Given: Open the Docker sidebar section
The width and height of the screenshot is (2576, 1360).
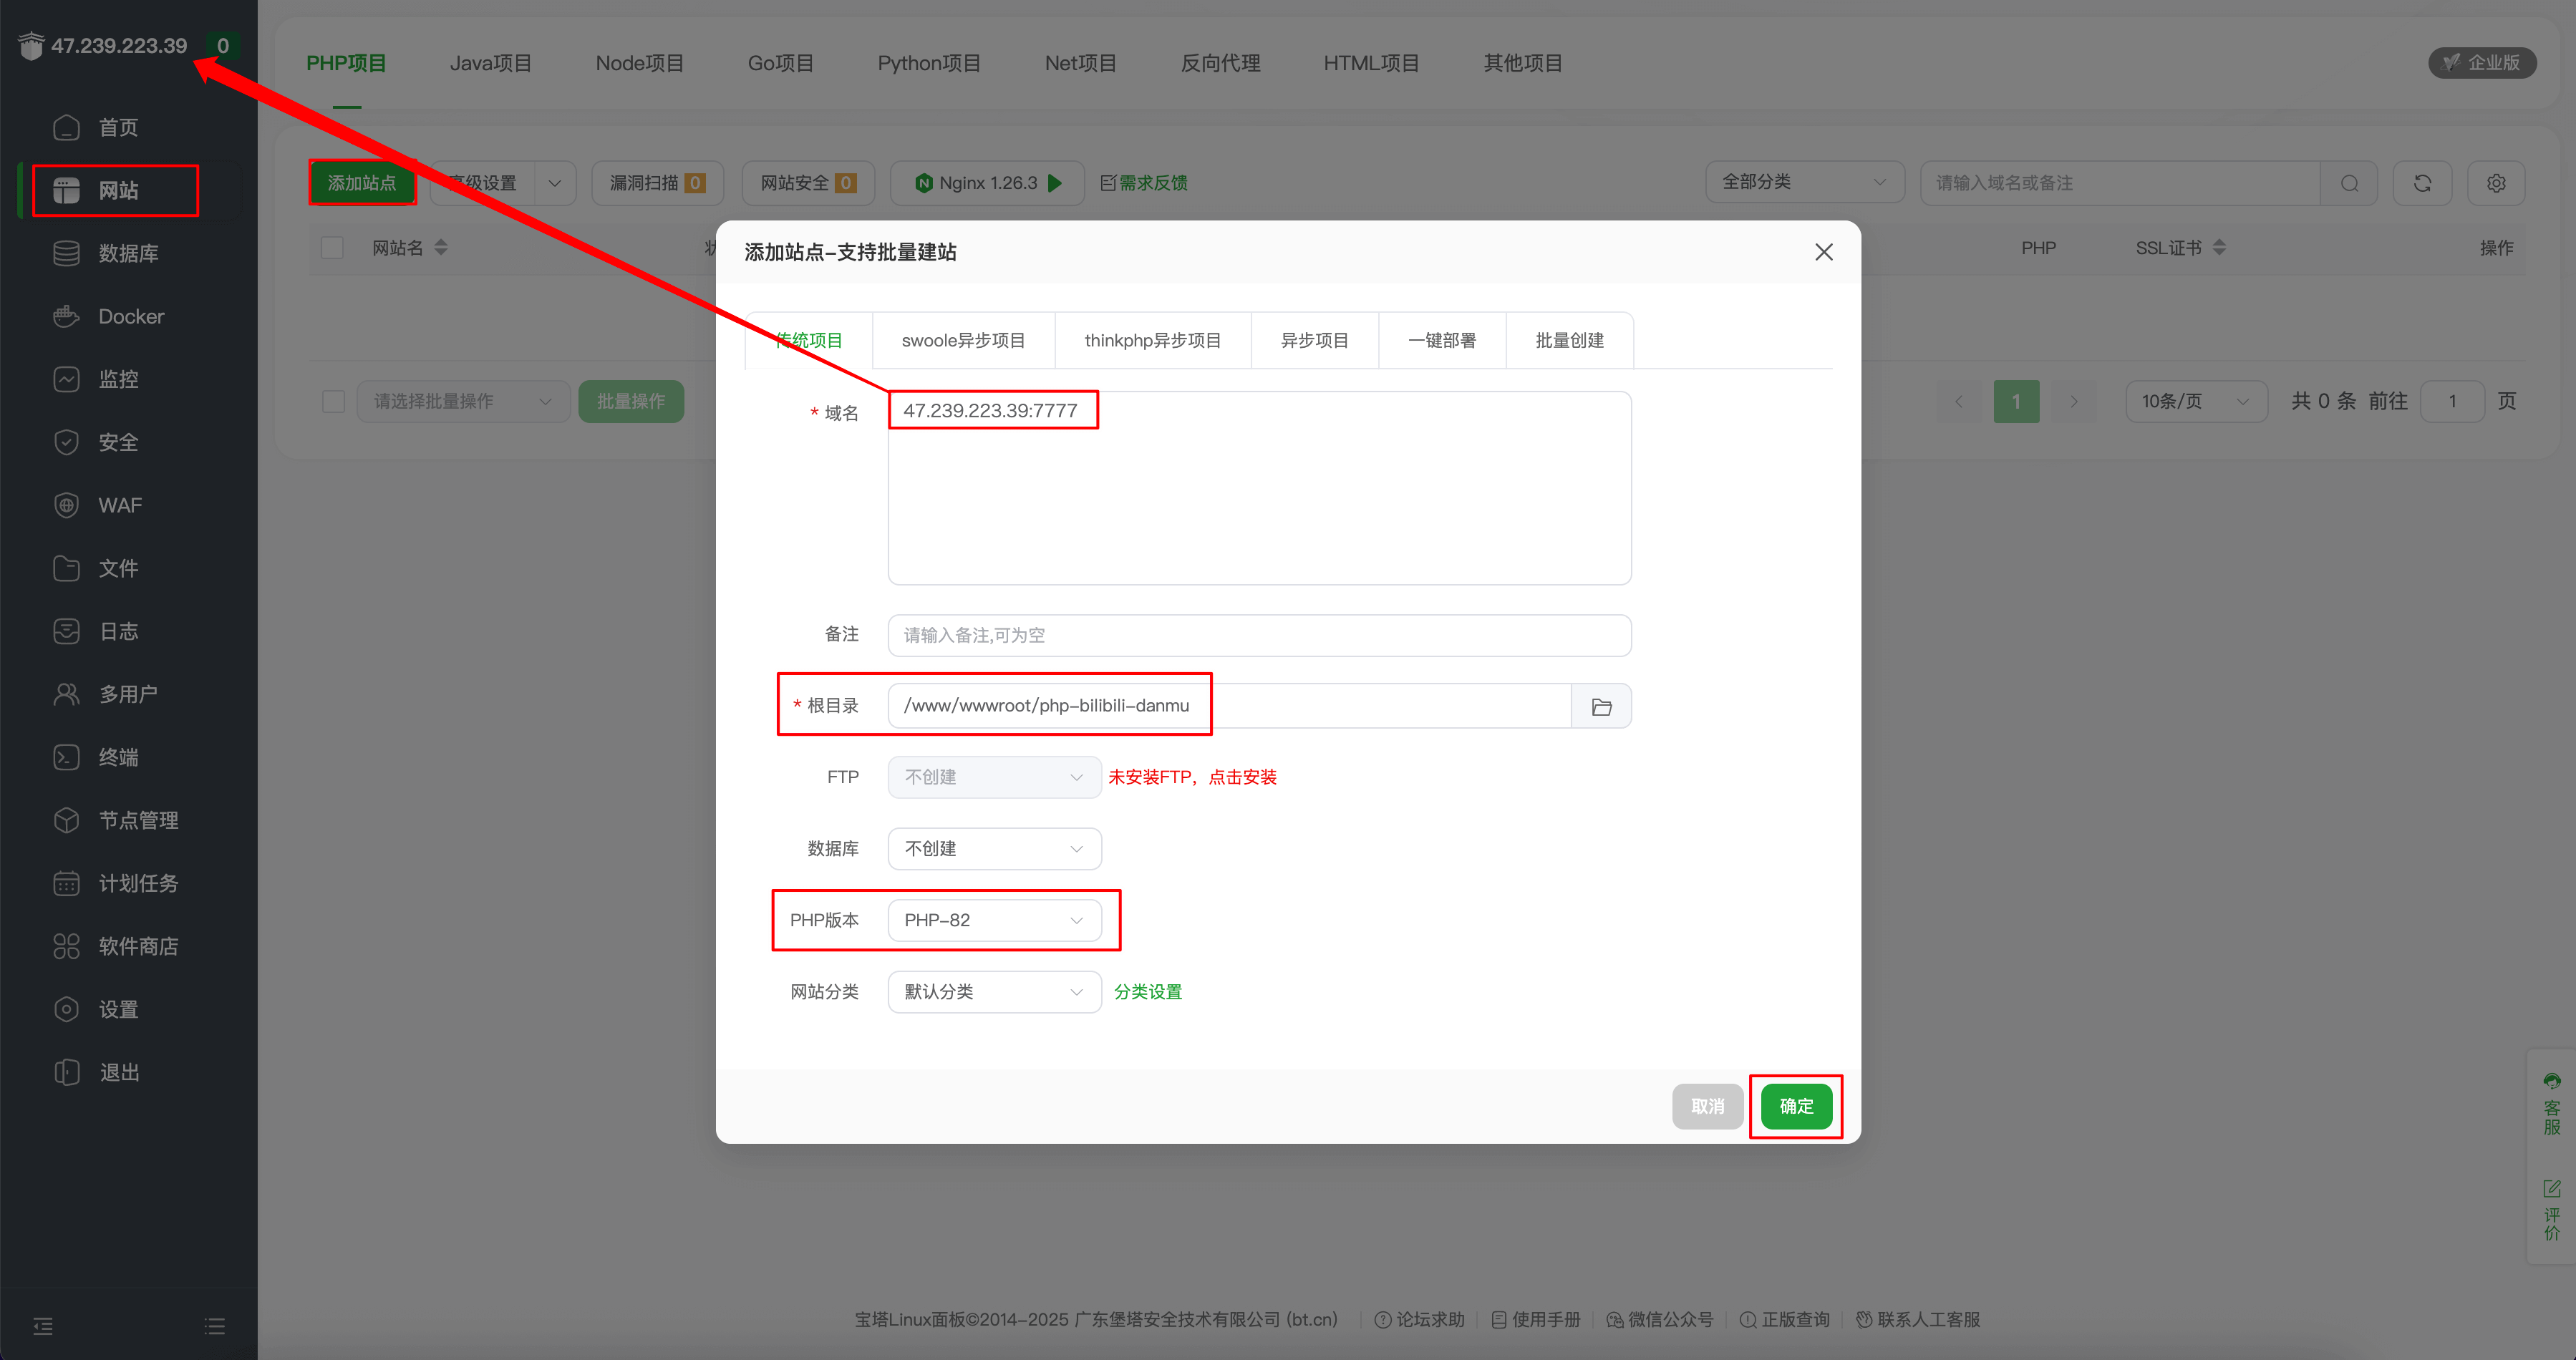Looking at the screenshot, I should tap(129, 316).
